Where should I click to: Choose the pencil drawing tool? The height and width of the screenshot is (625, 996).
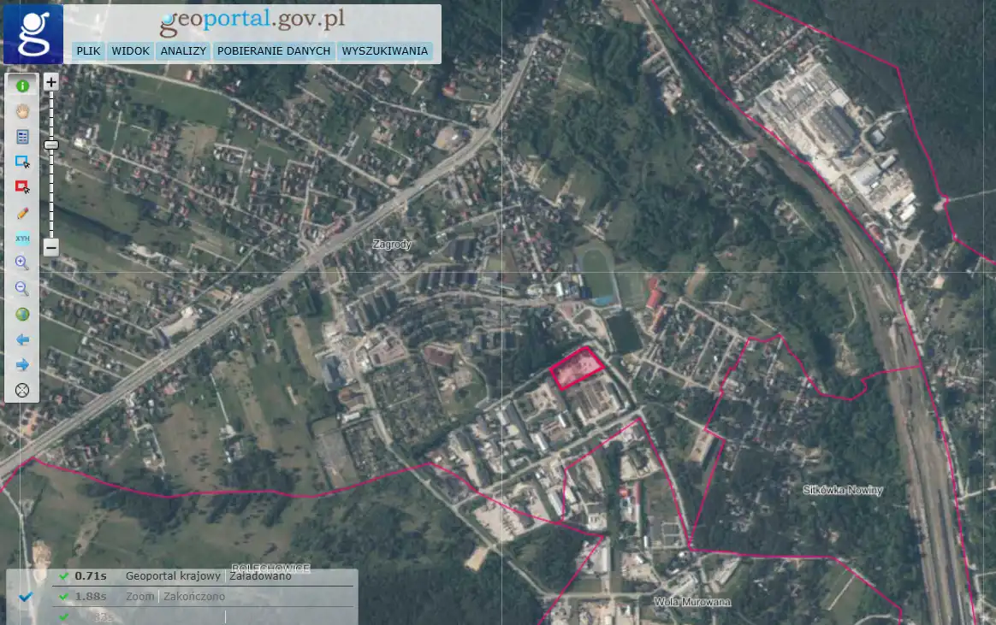[22, 212]
